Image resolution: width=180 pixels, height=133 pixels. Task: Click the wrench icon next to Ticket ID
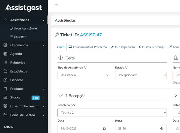click(x=57, y=35)
